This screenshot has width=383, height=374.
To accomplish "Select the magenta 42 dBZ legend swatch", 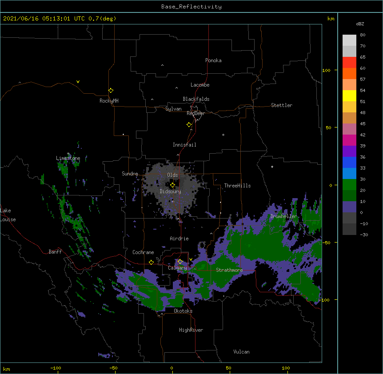I will pyautogui.click(x=349, y=140).
